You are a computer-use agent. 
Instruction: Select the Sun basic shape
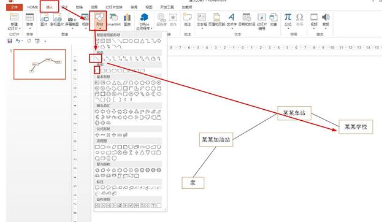(148, 94)
